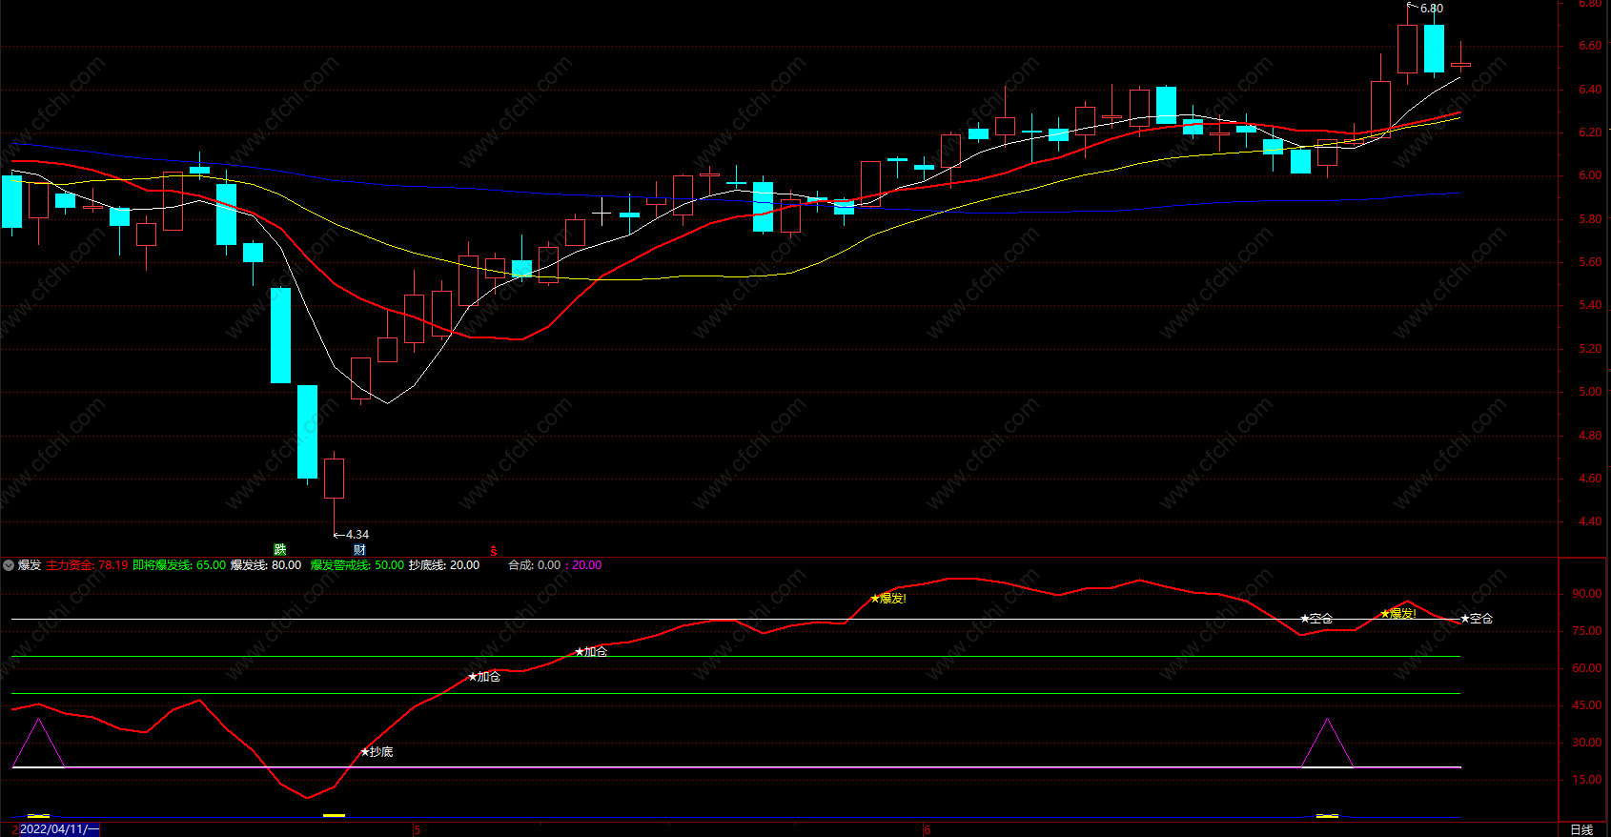Click the ★加仓 marker near 60 level

[484, 677]
